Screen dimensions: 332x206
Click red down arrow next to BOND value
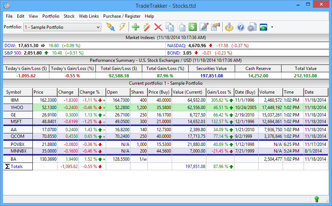[196, 53]
